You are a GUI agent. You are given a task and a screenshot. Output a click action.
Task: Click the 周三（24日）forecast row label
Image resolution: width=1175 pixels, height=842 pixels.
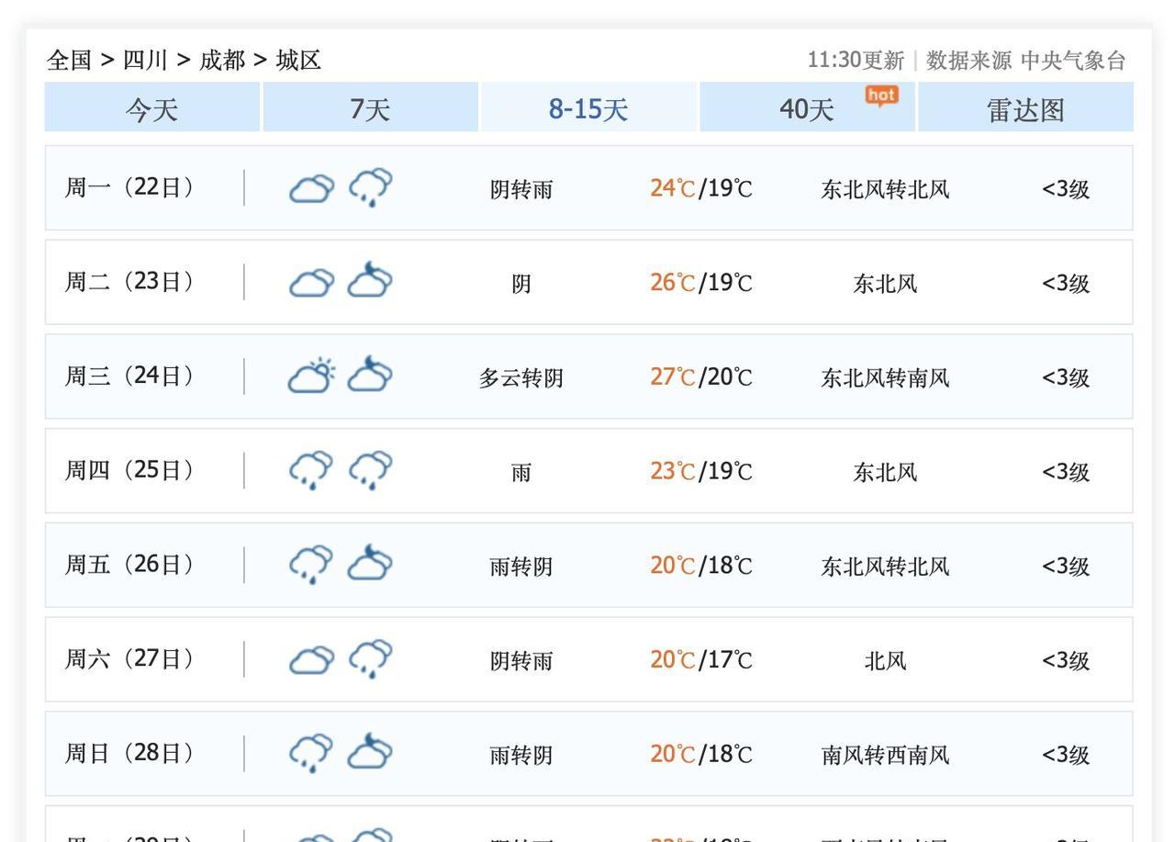pos(129,376)
